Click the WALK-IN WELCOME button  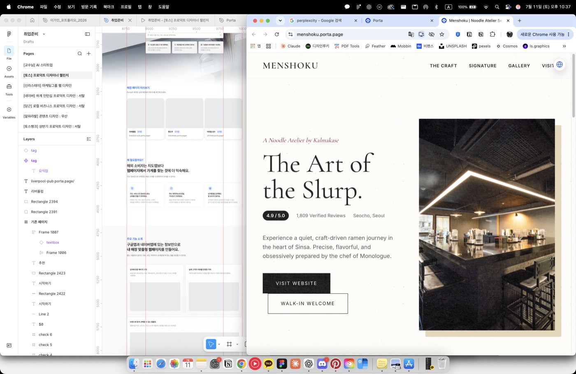pos(308,304)
